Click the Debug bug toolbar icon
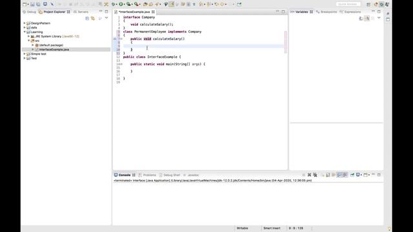 (114, 5)
